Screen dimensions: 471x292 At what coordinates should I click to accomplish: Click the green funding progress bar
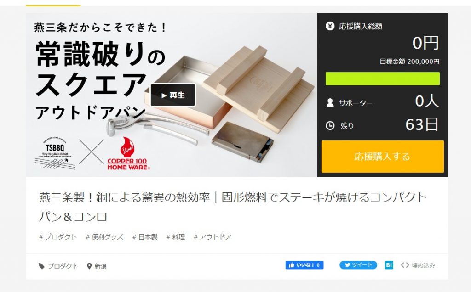382,79
